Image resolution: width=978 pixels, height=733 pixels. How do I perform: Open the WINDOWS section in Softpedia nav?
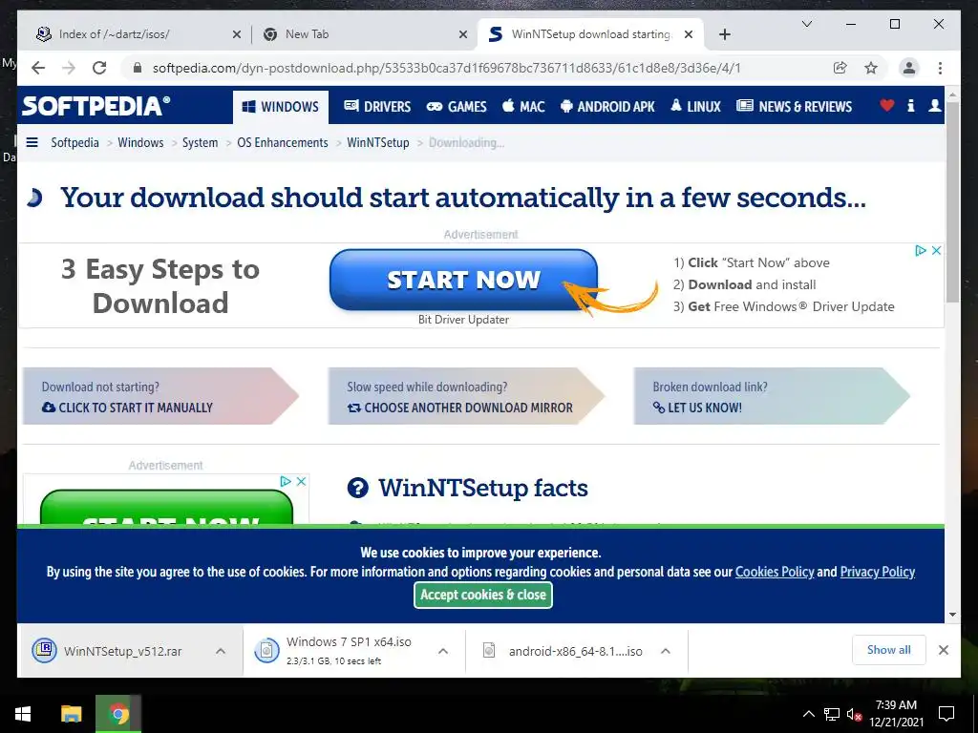tap(280, 107)
